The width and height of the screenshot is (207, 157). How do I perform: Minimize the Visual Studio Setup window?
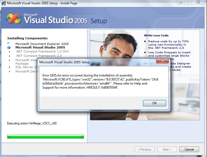point(181,2)
